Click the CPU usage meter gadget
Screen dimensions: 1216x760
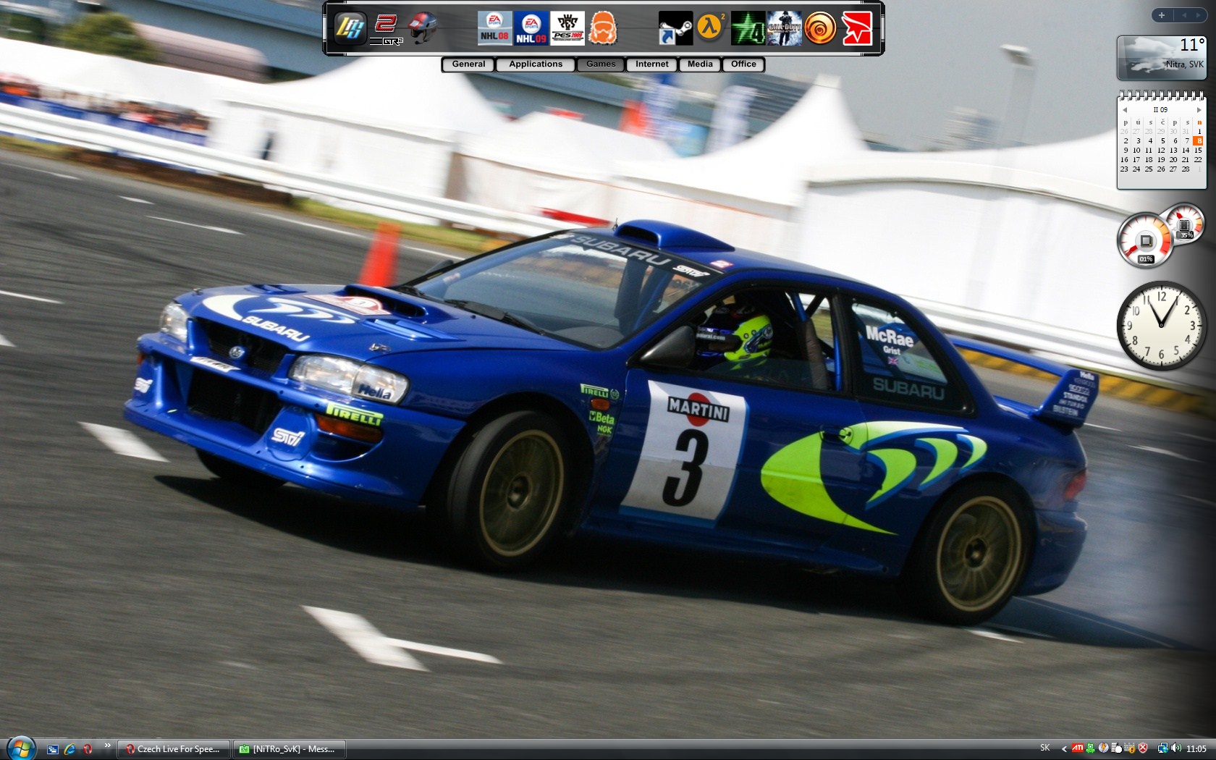[x=1145, y=240]
